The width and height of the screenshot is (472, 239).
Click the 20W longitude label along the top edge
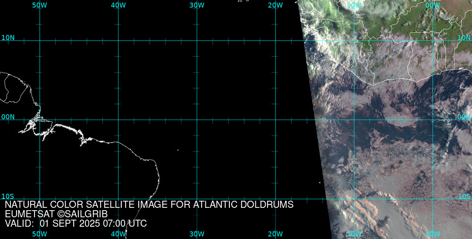[276, 5]
